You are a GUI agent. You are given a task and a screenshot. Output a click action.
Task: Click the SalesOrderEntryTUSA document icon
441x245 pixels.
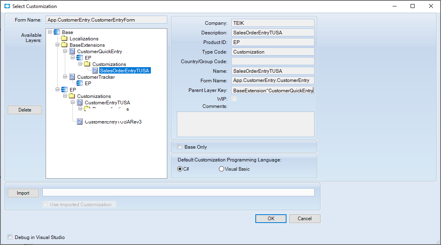point(95,70)
